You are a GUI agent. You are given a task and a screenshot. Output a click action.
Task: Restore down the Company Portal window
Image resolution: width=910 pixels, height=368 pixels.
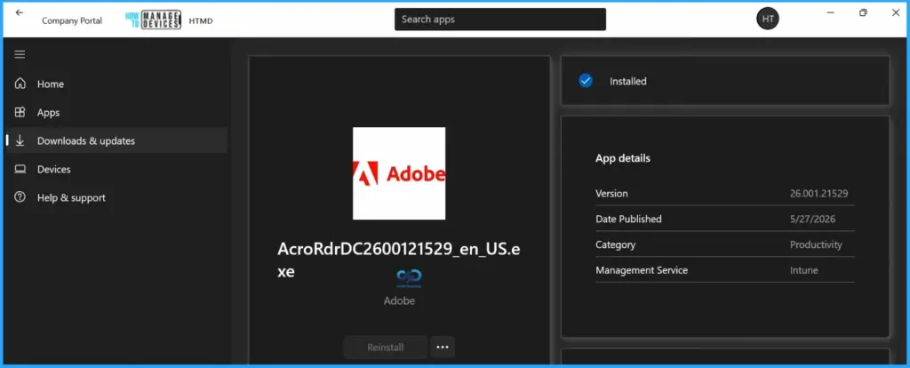point(863,12)
